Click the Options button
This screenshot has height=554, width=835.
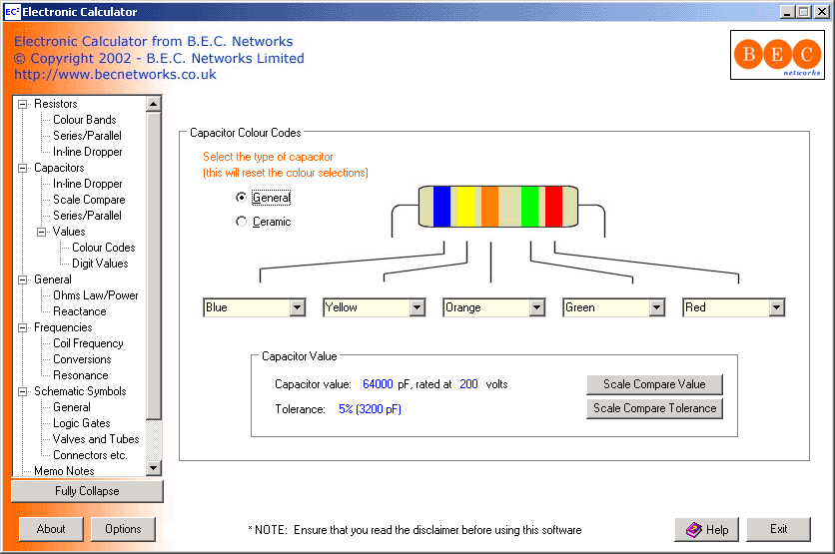123,529
